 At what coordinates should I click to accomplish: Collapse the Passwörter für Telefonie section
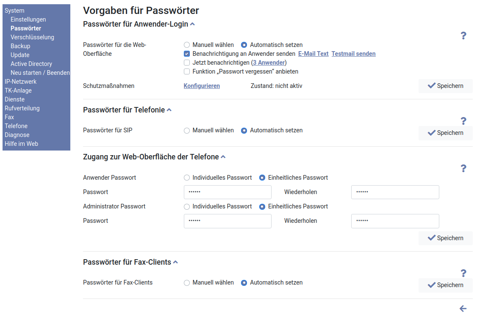click(169, 110)
